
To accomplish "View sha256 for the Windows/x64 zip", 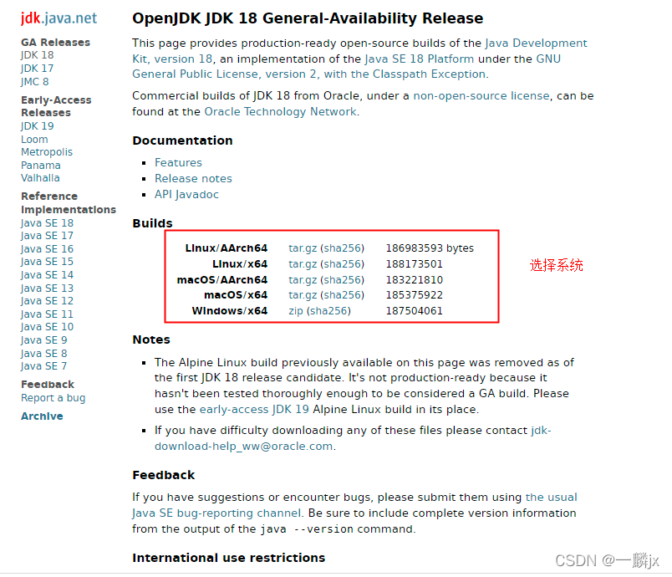I will click(328, 311).
